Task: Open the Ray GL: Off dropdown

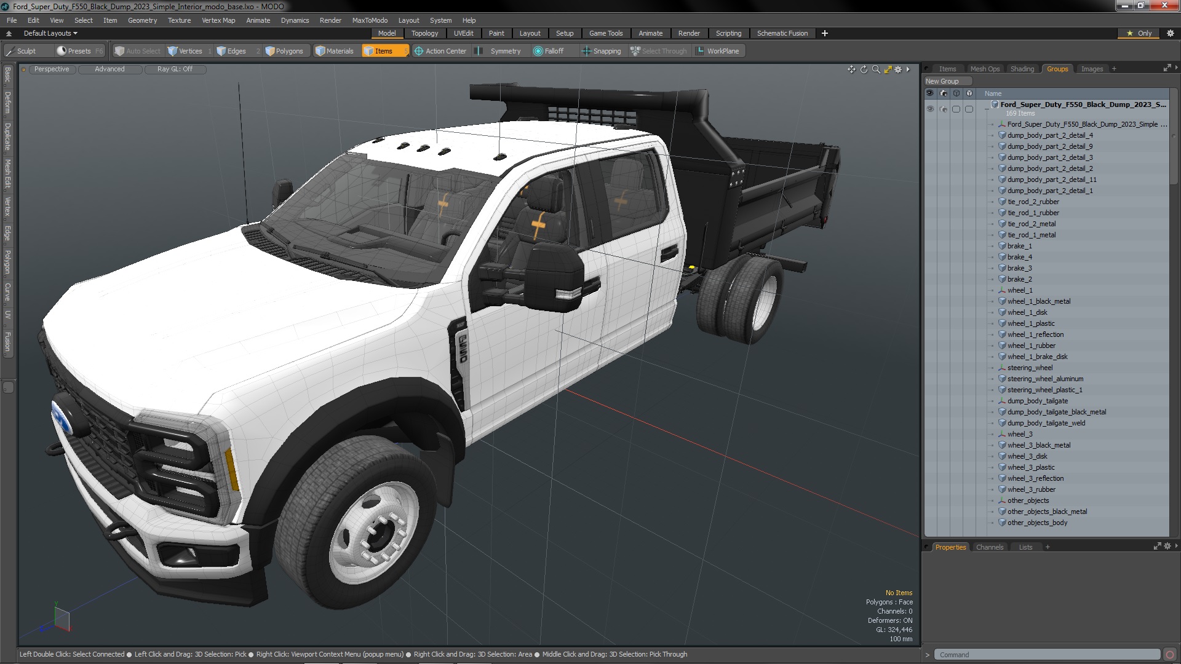Action: click(x=175, y=69)
